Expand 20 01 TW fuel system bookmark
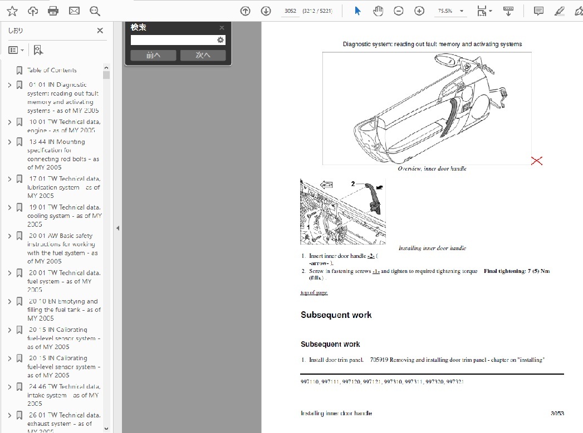Screen dimensions: 583x433 tap(9, 273)
